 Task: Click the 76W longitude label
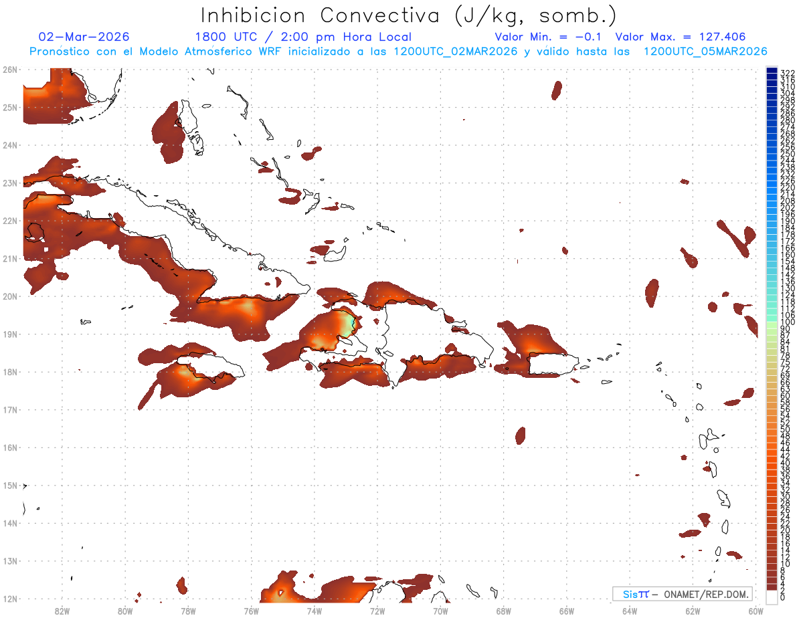pos(251,611)
